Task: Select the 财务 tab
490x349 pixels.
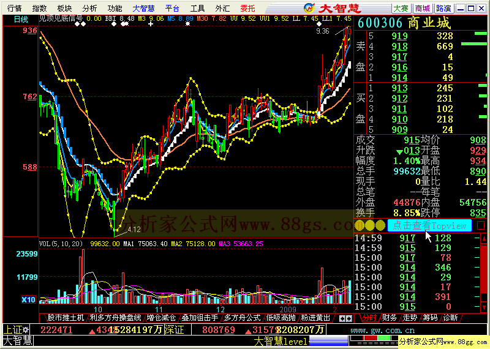Action: (390, 318)
